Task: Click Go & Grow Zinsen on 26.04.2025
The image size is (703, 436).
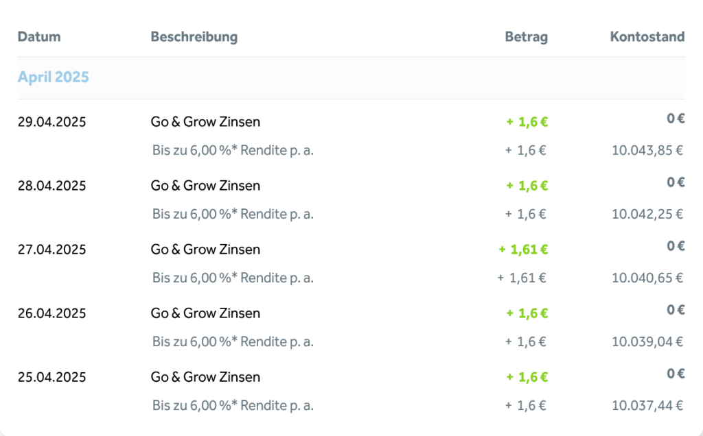Action: [x=205, y=313]
